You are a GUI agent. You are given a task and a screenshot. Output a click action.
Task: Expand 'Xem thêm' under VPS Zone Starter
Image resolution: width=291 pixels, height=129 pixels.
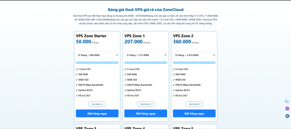click(x=97, y=104)
